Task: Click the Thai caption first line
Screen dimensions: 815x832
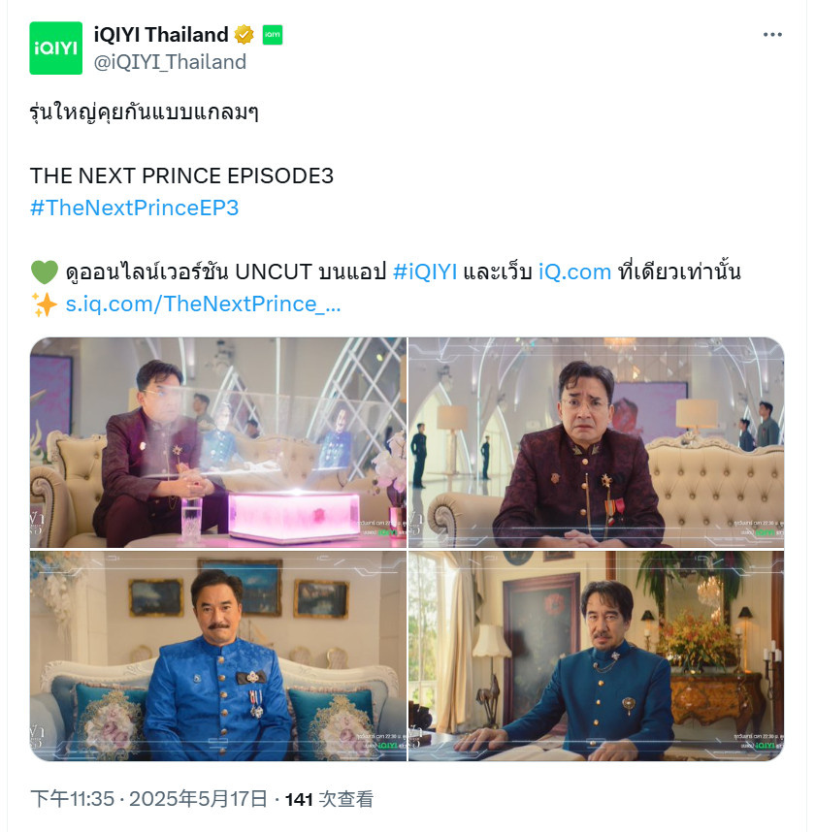Action: click(145, 112)
